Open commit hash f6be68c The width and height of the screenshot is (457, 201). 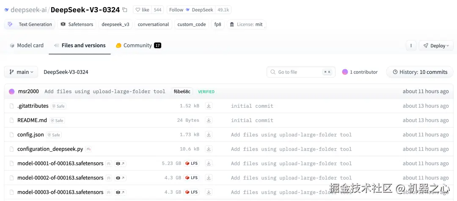coord(182,92)
